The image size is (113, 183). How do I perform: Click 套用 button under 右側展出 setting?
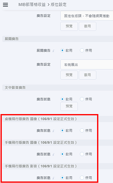pos(88,75)
